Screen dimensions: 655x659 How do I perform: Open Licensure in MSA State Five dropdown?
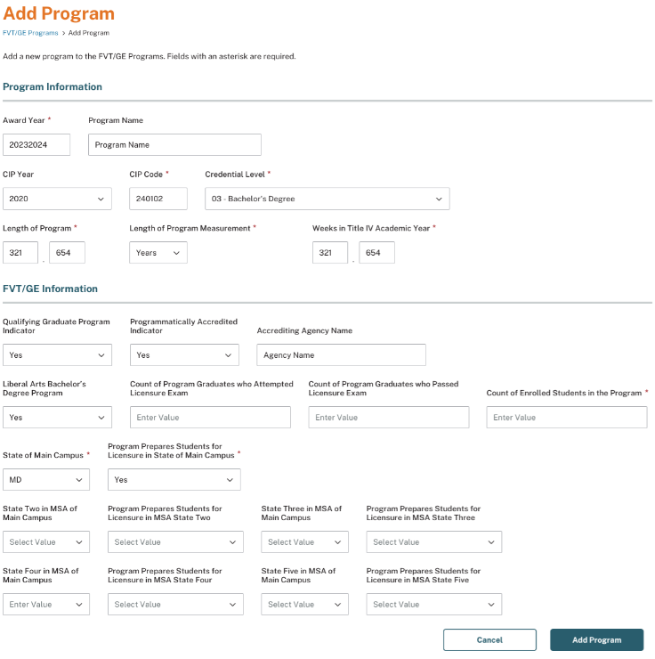[x=433, y=604]
